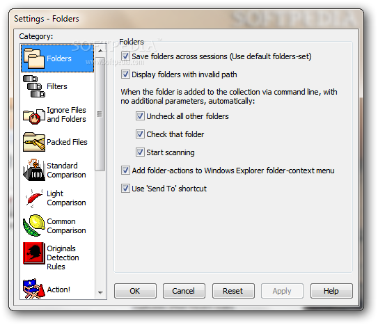Image resolution: width=378 pixels, height=325 pixels.
Task: Open the Originals Detection Rules label
Action: (x=63, y=257)
